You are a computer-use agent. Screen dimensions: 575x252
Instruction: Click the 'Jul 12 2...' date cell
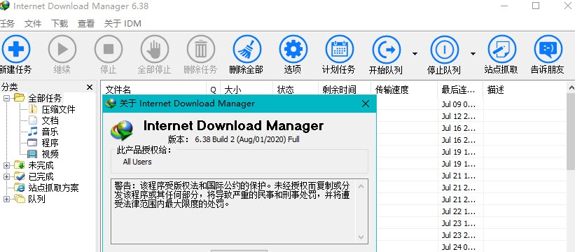(458, 116)
